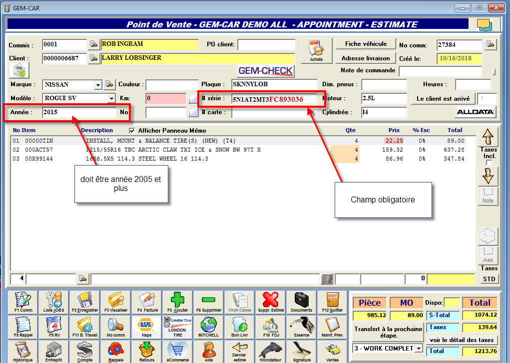510x363 pixels.
Task: Click the Commis lookup icon beside 0001
Action: [x=93, y=44]
